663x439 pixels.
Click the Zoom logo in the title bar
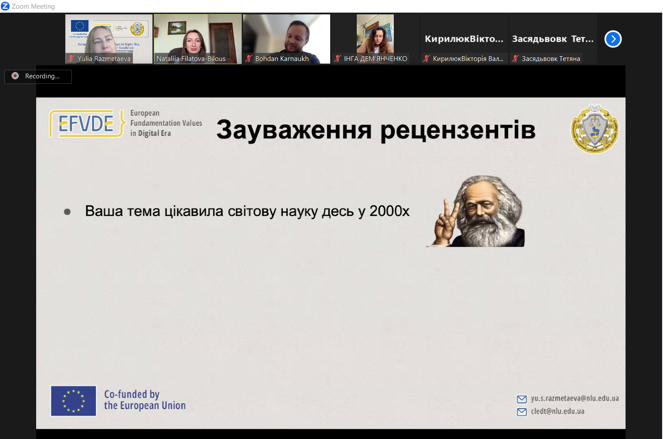[x=5, y=6]
